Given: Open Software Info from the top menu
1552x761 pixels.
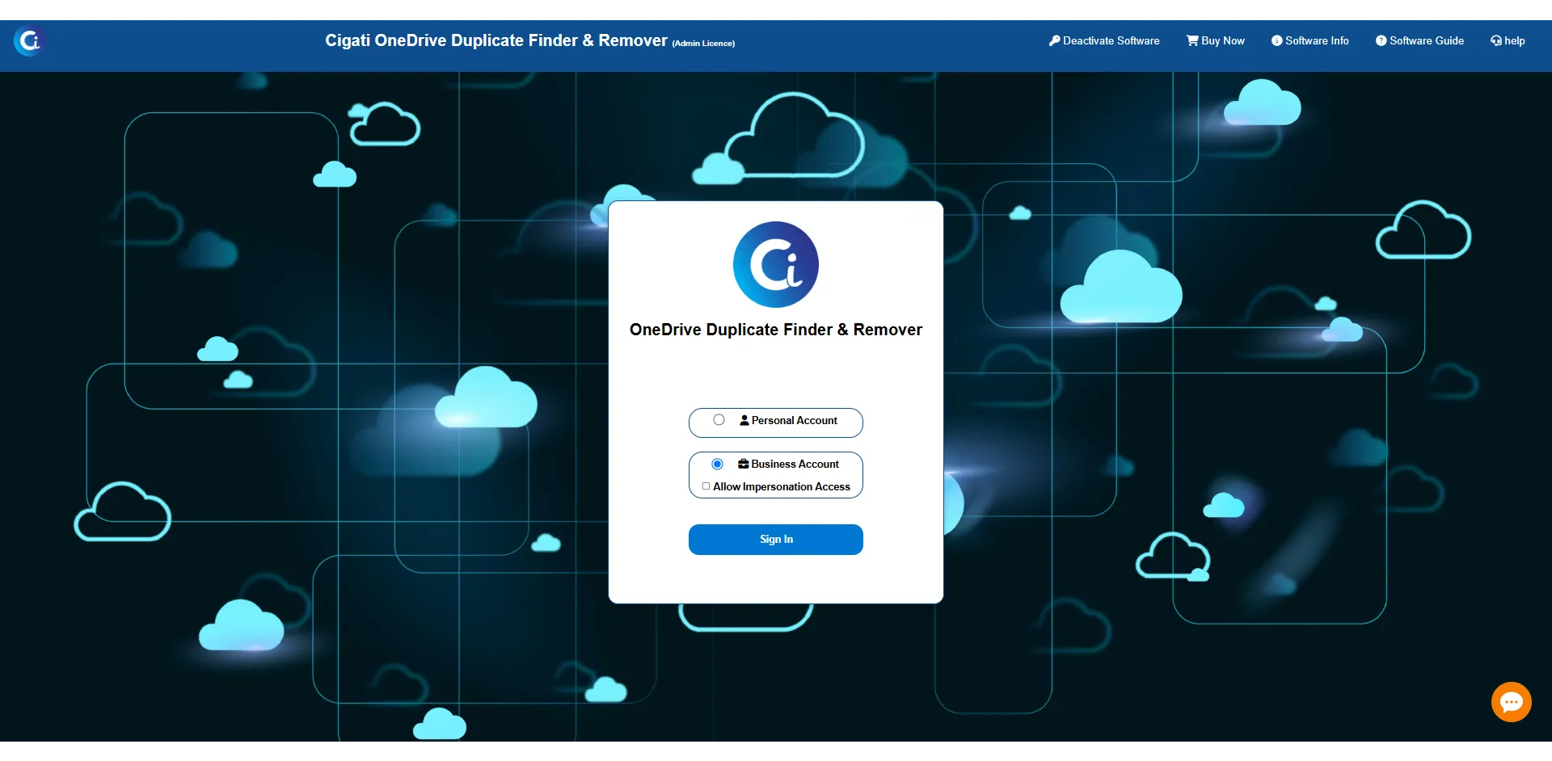Looking at the screenshot, I should coord(1310,40).
